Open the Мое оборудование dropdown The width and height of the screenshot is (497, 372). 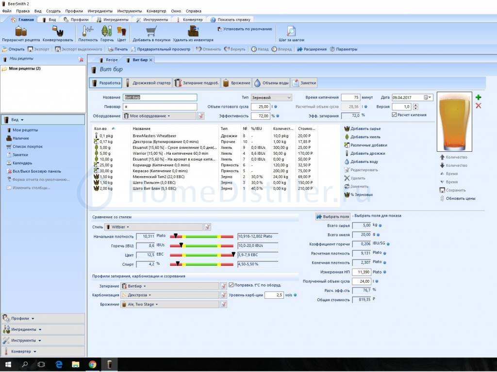(159, 116)
